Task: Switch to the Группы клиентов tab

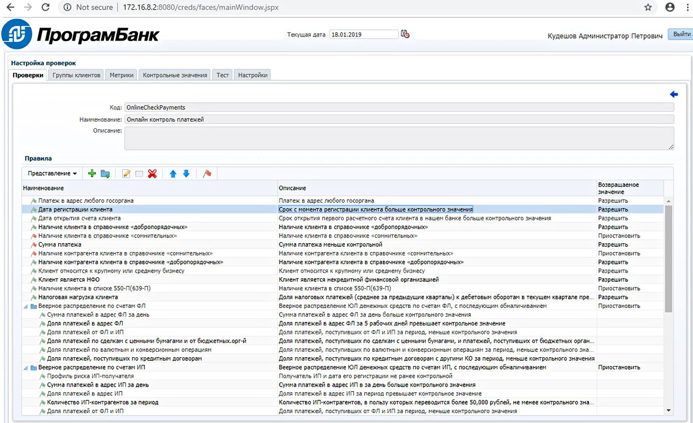Action: click(77, 75)
